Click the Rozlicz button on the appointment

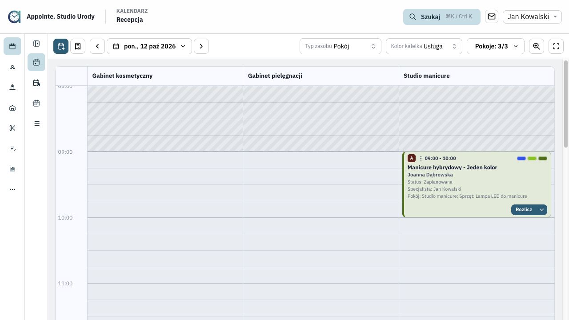coord(524,210)
